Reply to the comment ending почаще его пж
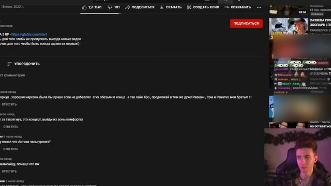This screenshot has width=331, height=186. tap(9, 172)
